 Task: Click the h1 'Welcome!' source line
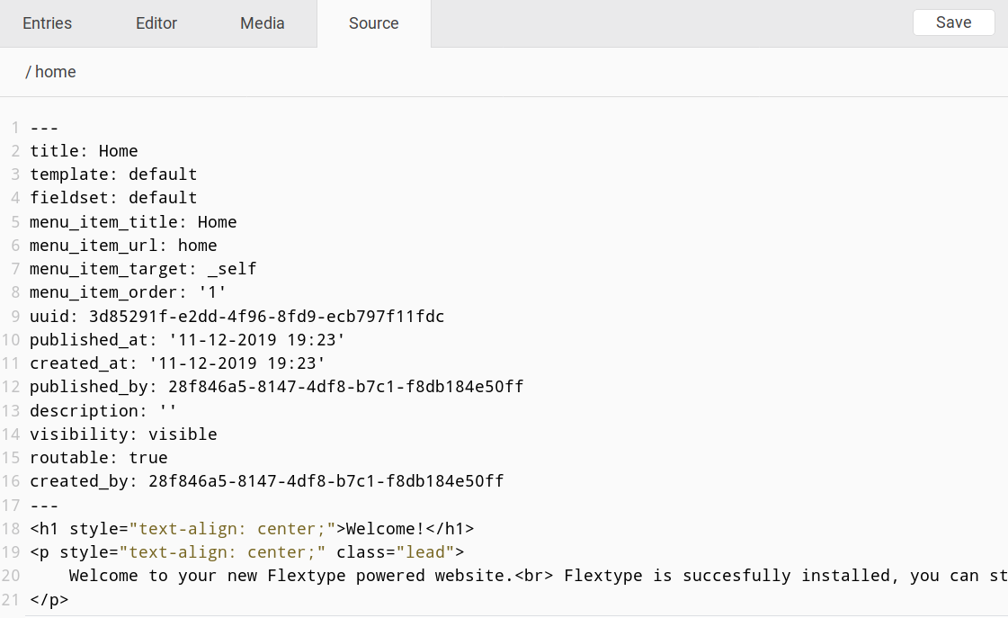[252, 529]
